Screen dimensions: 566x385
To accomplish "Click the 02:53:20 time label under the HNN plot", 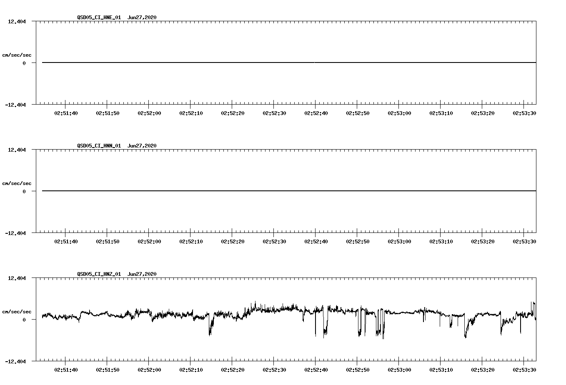I will coord(483,242).
